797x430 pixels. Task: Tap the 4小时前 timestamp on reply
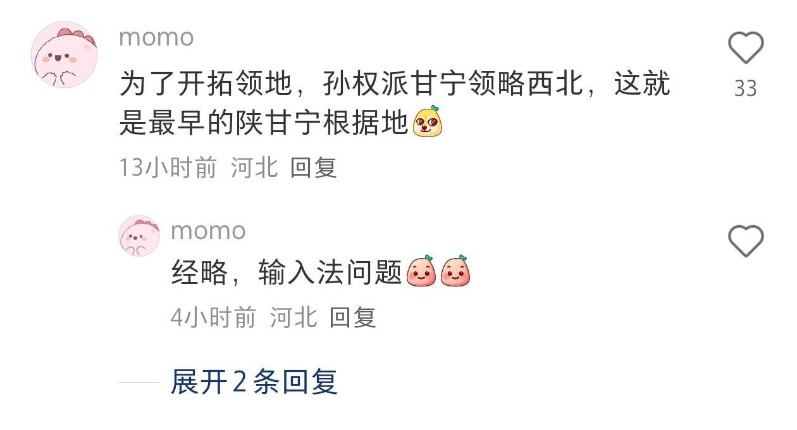213,317
